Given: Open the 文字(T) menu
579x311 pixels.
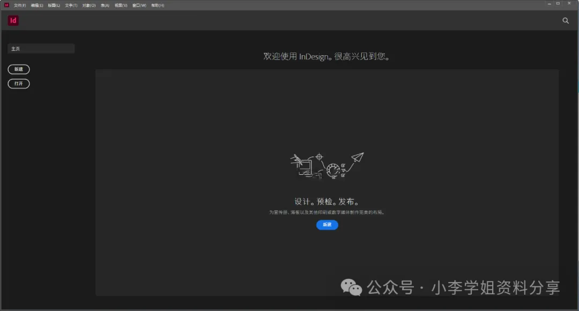Looking at the screenshot, I should pos(71,5).
